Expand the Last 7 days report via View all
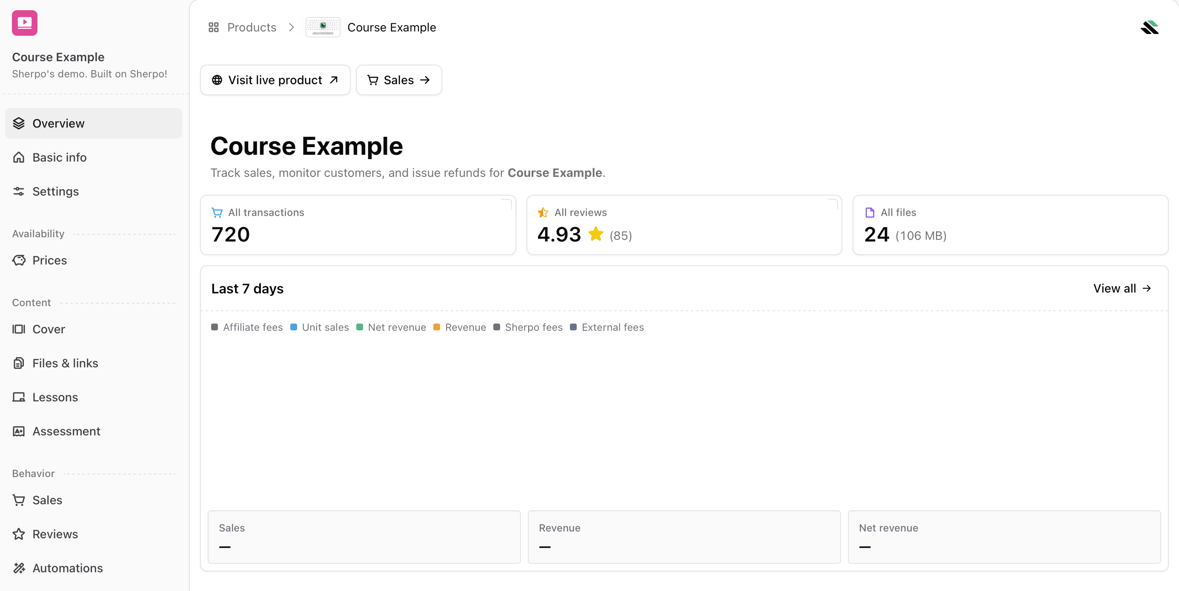 [1122, 288]
